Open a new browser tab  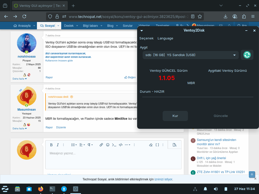tap(73, 6)
